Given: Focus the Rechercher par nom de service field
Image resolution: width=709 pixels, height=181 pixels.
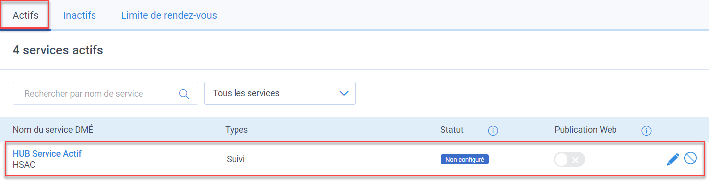Looking at the screenshot, I should pyautogui.click(x=105, y=93).
